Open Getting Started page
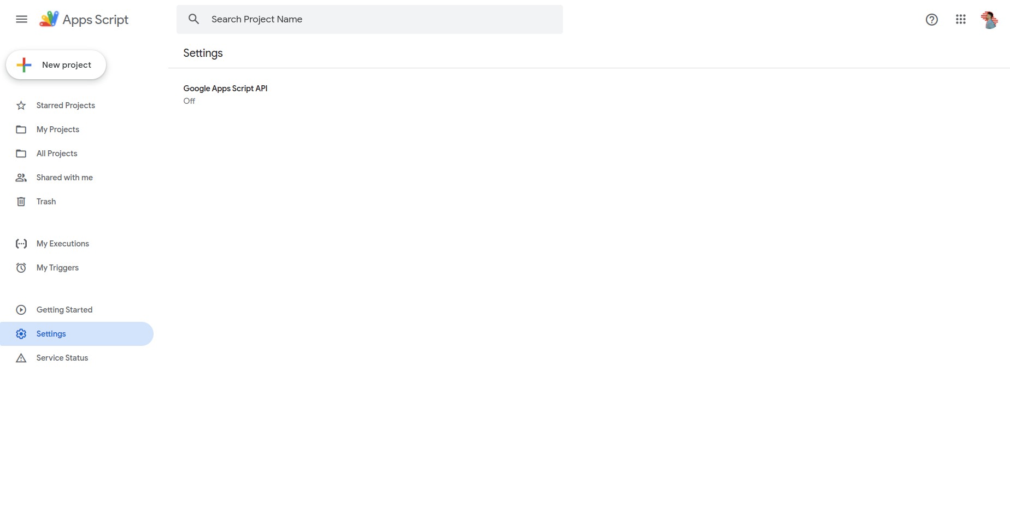 [x=77, y=310]
